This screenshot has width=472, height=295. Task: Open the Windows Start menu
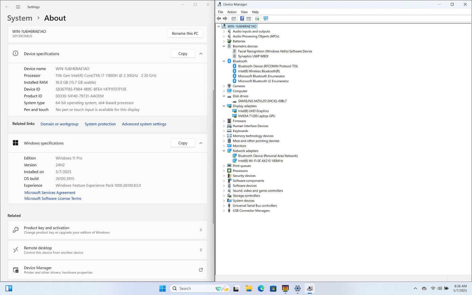[x=163, y=289]
